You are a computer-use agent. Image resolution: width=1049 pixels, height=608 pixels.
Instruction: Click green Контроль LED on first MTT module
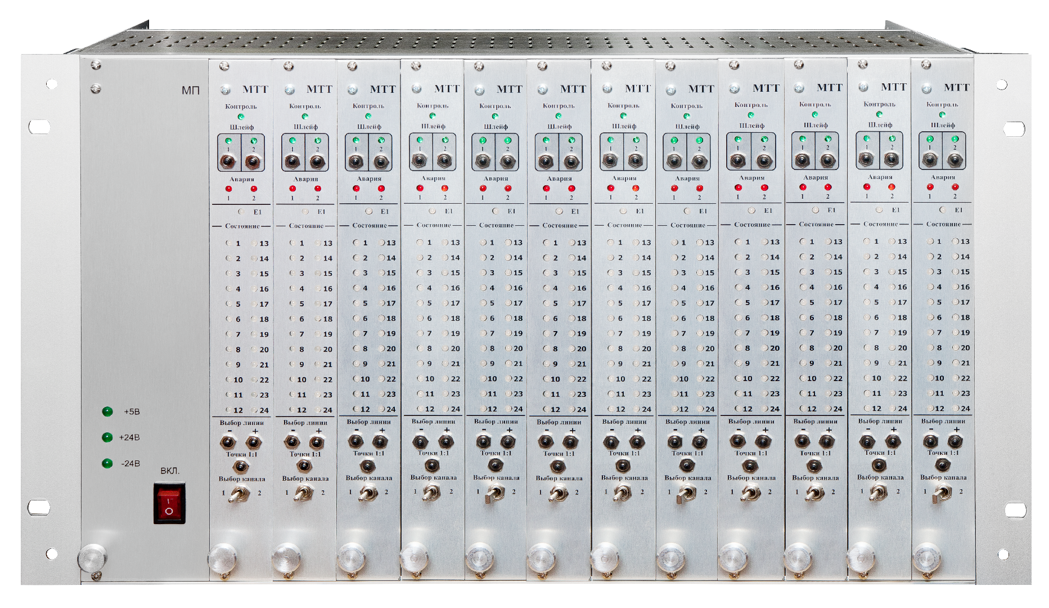pyautogui.click(x=241, y=117)
